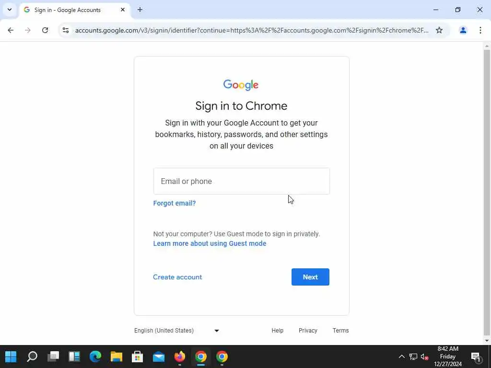Open the tab search chevron
This screenshot has width=491, height=368.
(10, 10)
